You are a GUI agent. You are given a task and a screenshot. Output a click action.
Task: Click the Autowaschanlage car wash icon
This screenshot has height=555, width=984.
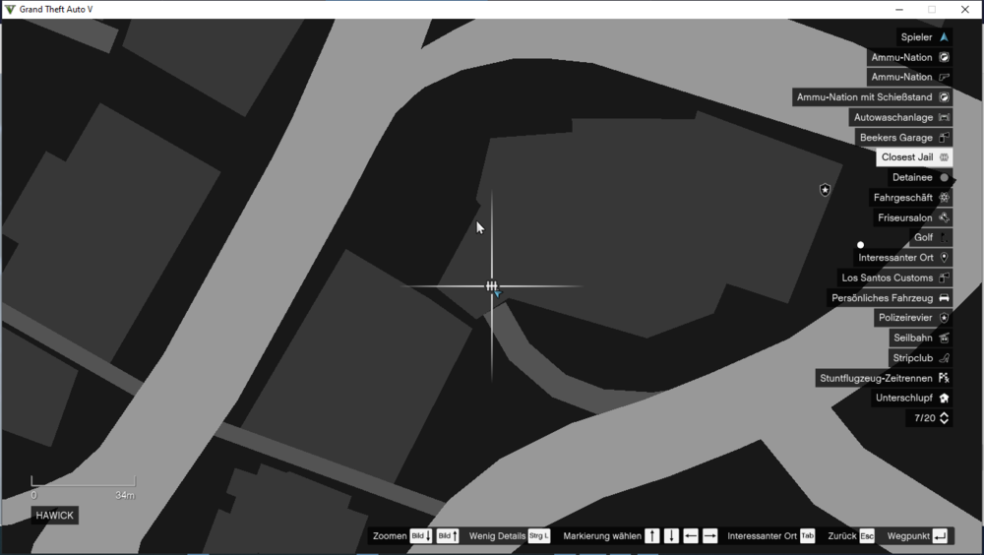point(944,117)
